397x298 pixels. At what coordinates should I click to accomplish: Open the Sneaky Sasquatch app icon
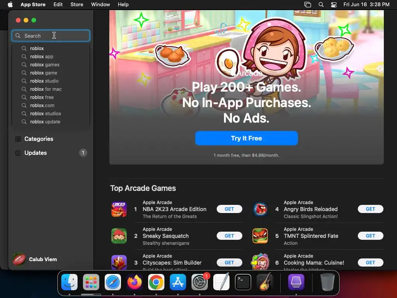point(119,236)
